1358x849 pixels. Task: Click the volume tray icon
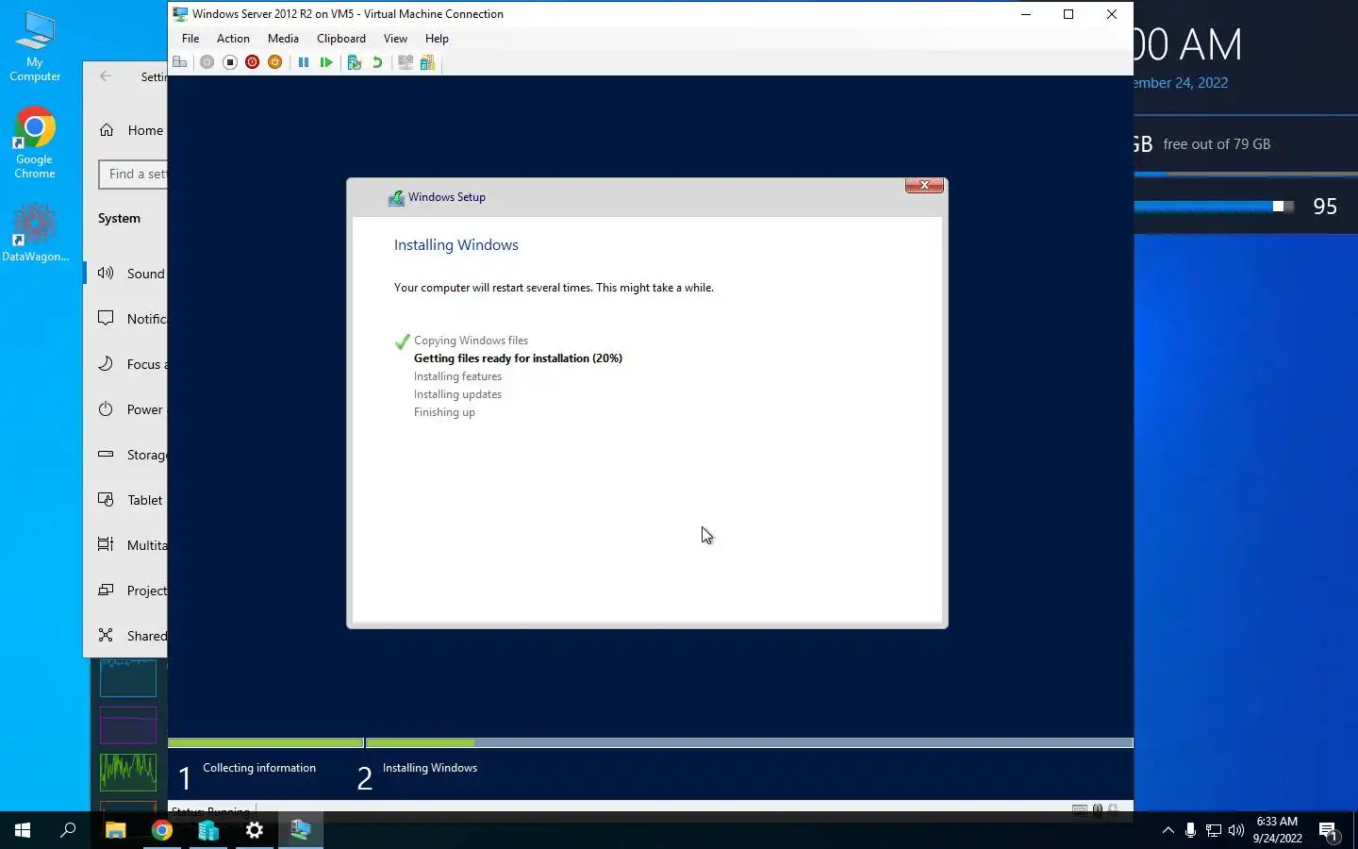click(1236, 830)
